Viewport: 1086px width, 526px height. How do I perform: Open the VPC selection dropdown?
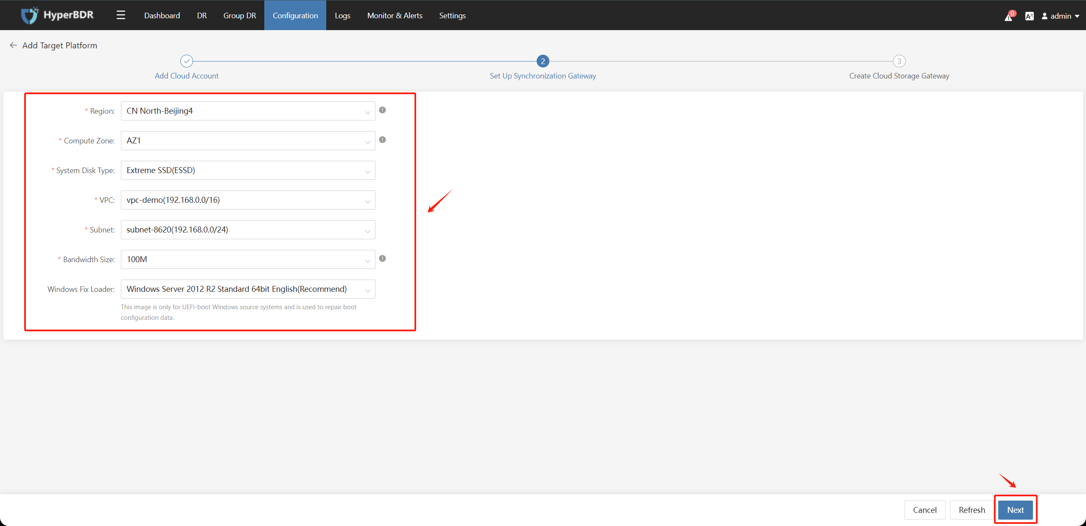[248, 200]
